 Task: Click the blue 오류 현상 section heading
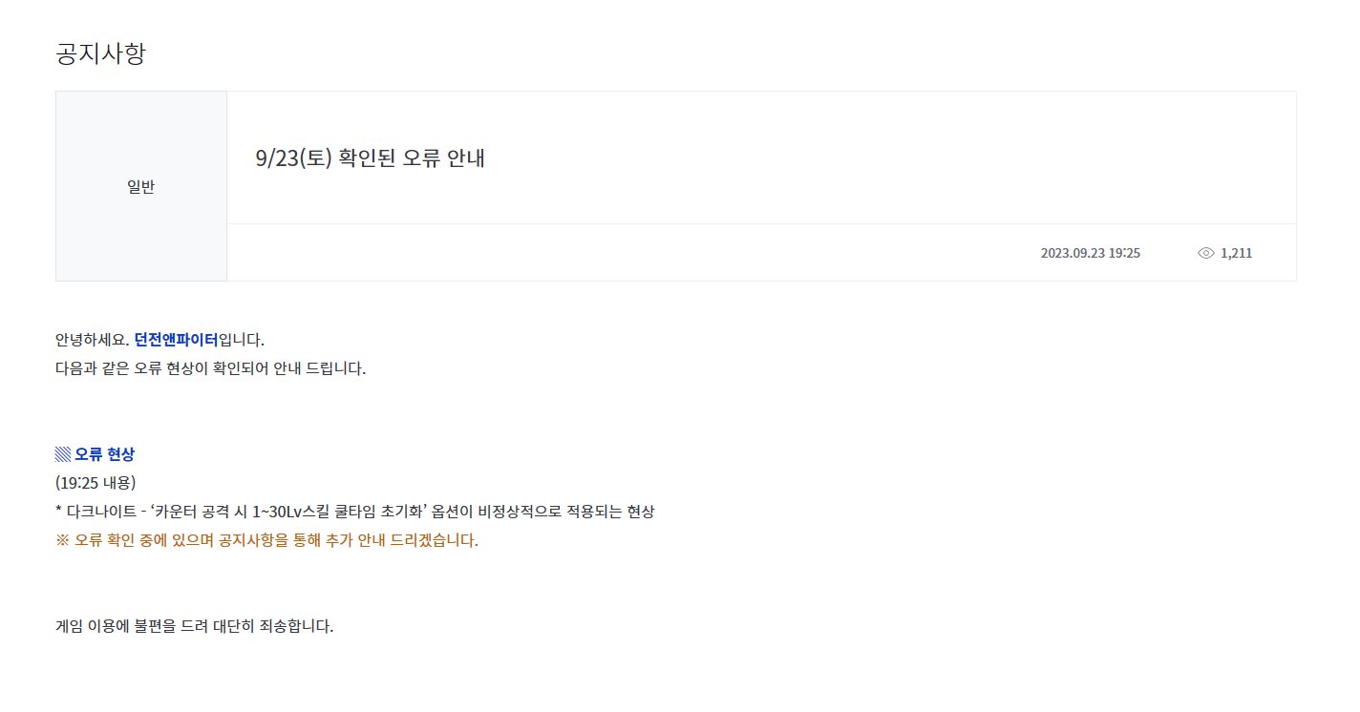pos(104,454)
